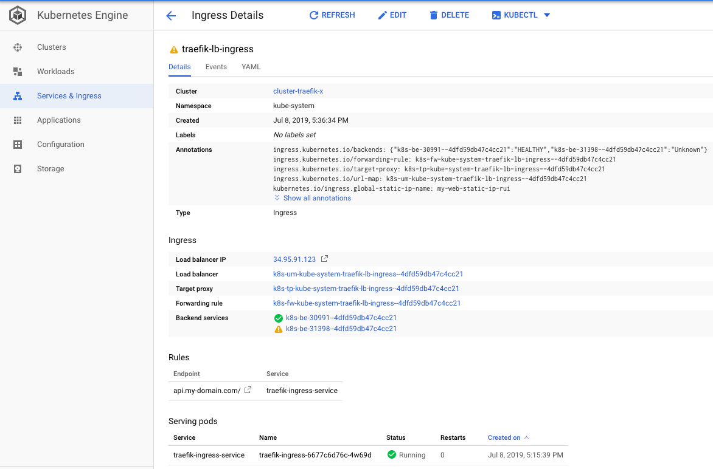713x469 pixels.
Task: Open external link icon next to load balancer IP
Action: point(324,259)
